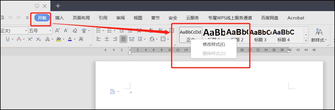The height and width of the screenshot is (110, 335).
Task: Insert a numbered list
Action: (110, 30)
